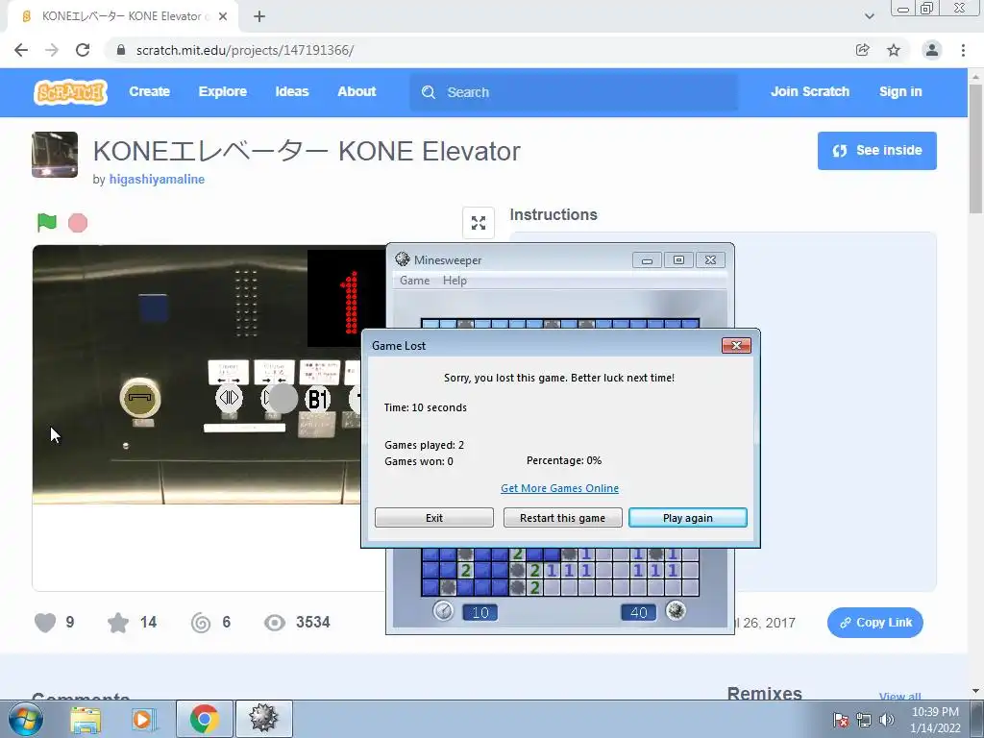Image resolution: width=984 pixels, height=738 pixels.
Task: Click the Play again button
Action: point(688,518)
